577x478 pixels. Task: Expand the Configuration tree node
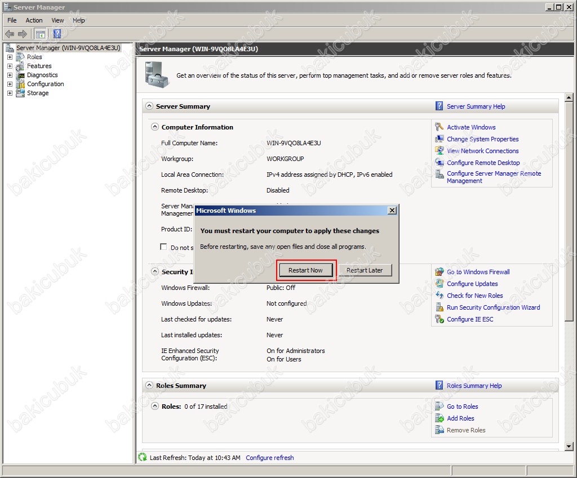click(x=10, y=84)
